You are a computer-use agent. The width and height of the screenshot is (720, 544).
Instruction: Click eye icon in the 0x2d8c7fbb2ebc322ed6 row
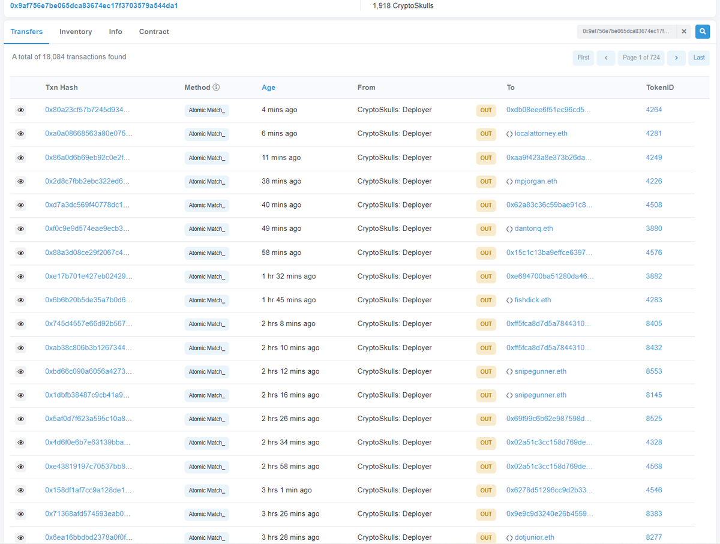[x=20, y=182]
